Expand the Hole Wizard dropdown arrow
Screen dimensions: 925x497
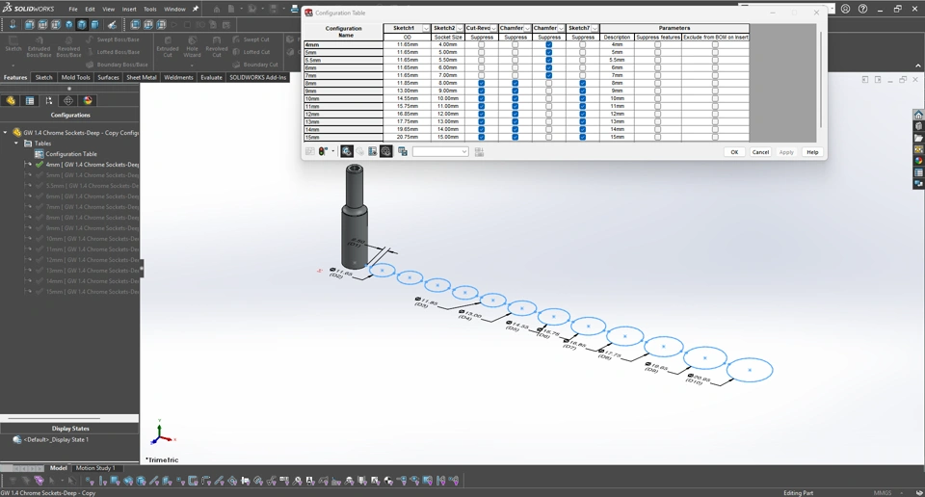[192, 65]
